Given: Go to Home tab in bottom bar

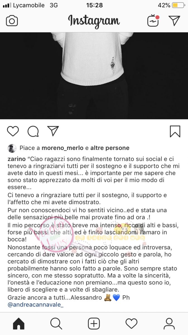Looking at the screenshot, I should (x=19, y=324).
